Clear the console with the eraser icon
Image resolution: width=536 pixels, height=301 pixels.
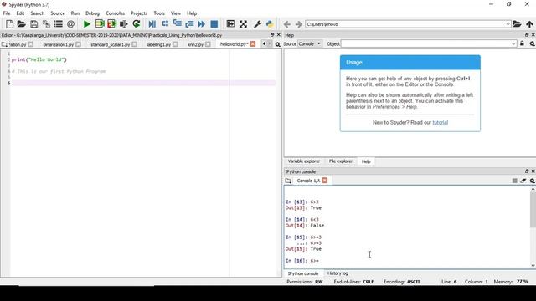[523, 181]
